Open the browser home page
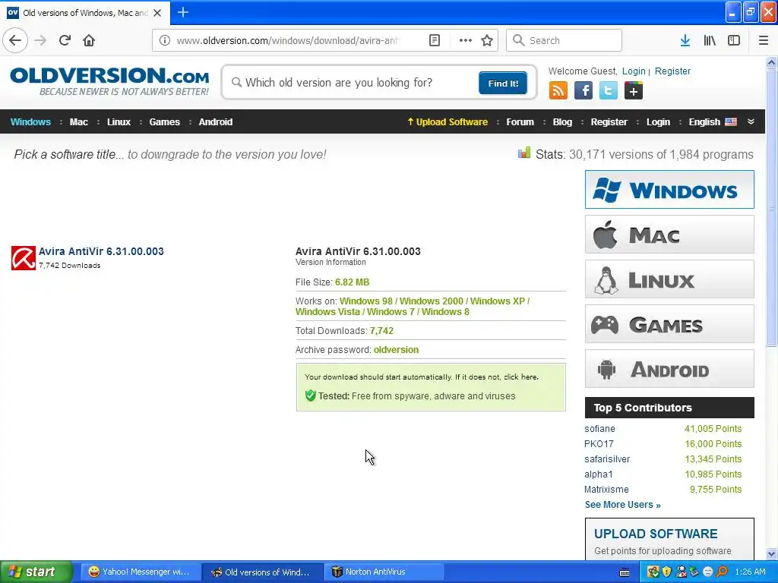The height and width of the screenshot is (583, 778). [89, 40]
